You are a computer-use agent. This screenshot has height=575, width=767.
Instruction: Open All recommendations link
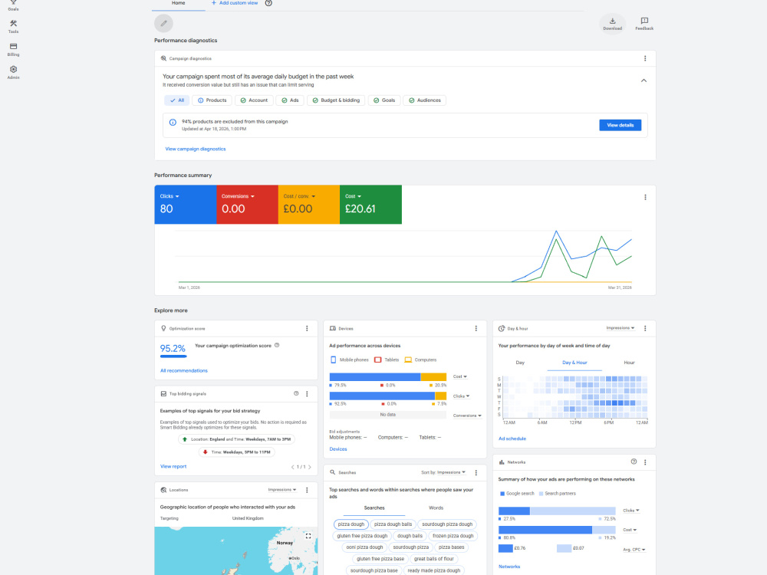[184, 370]
